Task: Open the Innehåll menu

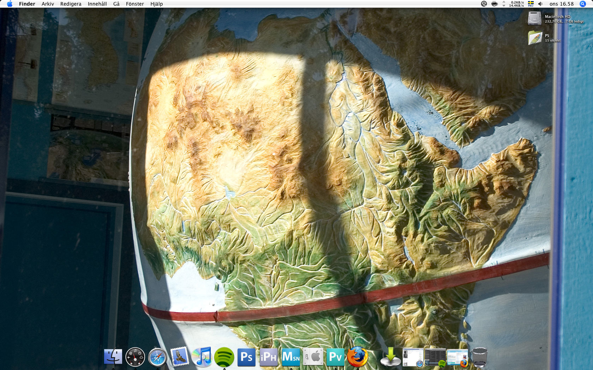Action: tap(97, 4)
